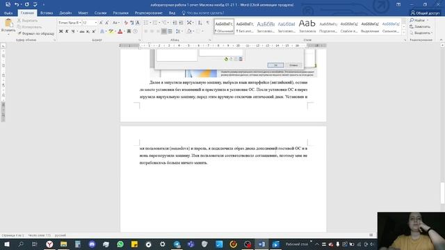This screenshot has height=250, width=445.
Task: Toggle underline Ч formatting
Action: point(73,31)
